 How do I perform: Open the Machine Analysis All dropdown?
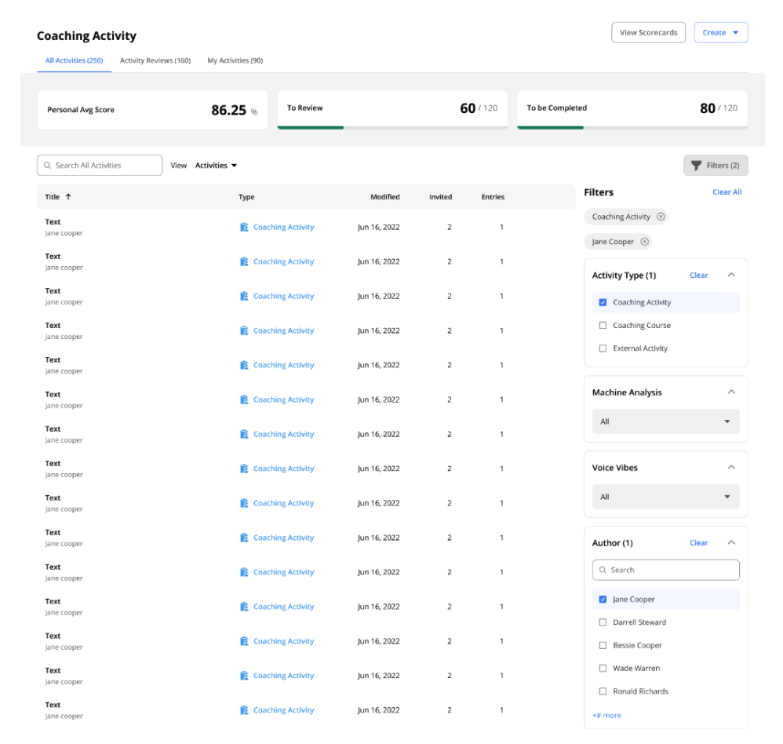pyautogui.click(x=665, y=421)
